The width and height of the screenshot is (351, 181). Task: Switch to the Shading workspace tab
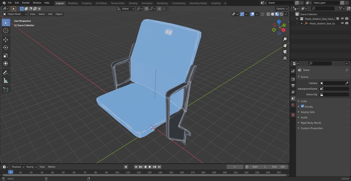[133, 3]
